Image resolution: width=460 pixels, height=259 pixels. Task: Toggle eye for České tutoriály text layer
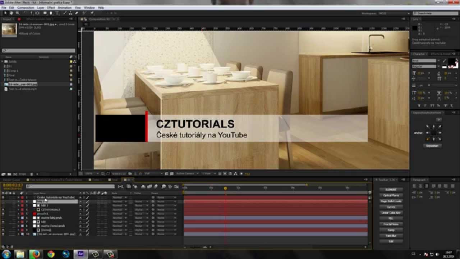(x=3, y=197)
